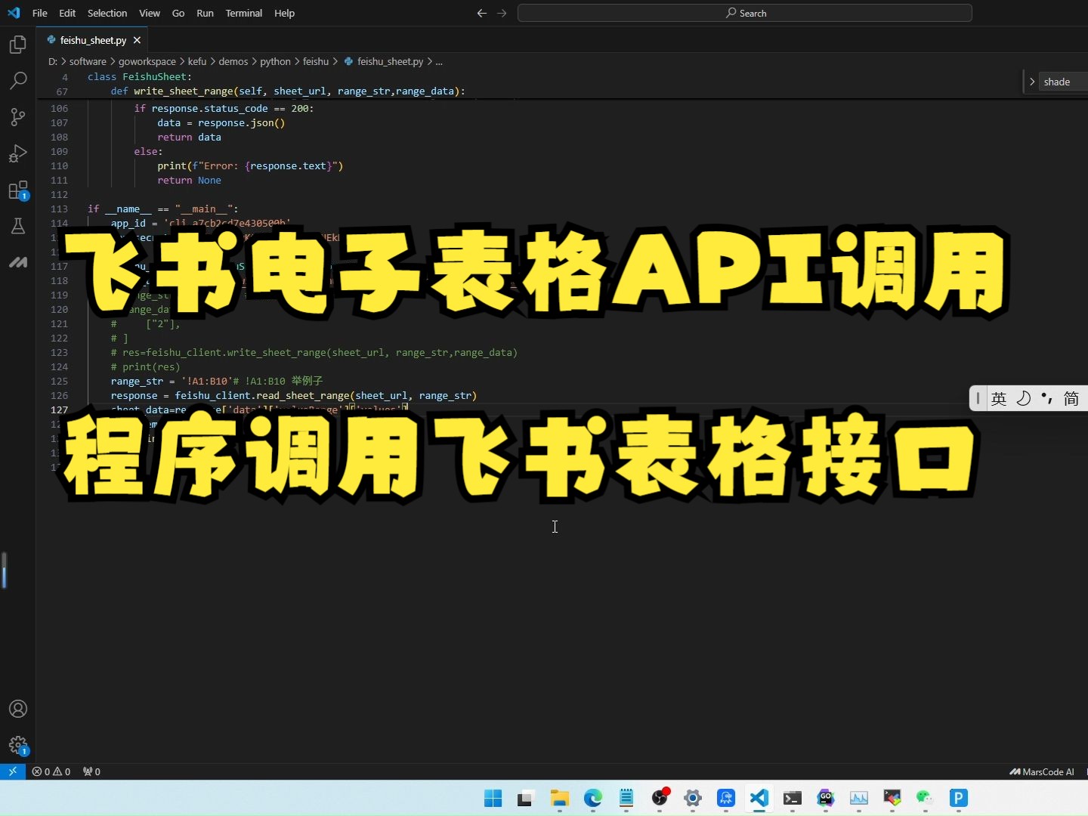The width and height of the screenshot is (1088, 816).
Task: Open the Testing flask view
Action: tap(18, 226)
